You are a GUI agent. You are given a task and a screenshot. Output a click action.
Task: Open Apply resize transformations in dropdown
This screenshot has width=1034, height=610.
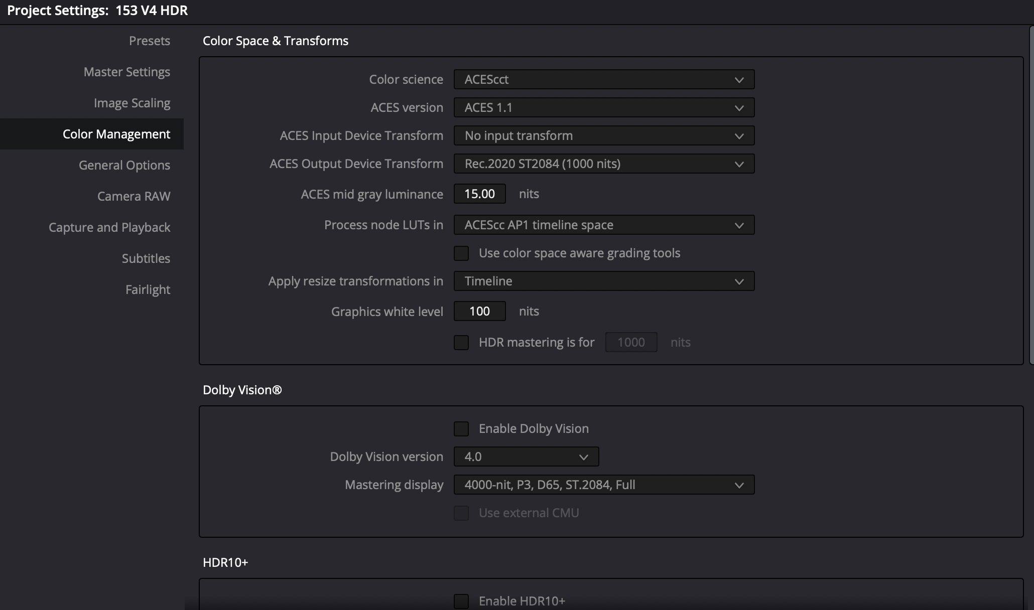[604, 281]
